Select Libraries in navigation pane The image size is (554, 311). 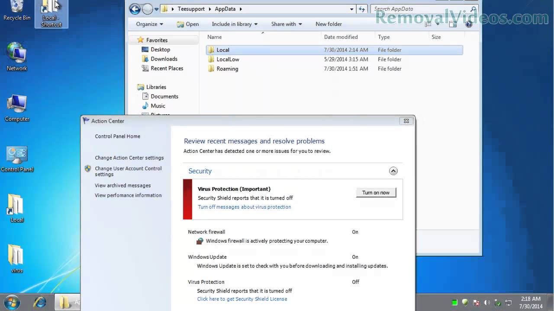pyautogui.click(x=151, y=87)
